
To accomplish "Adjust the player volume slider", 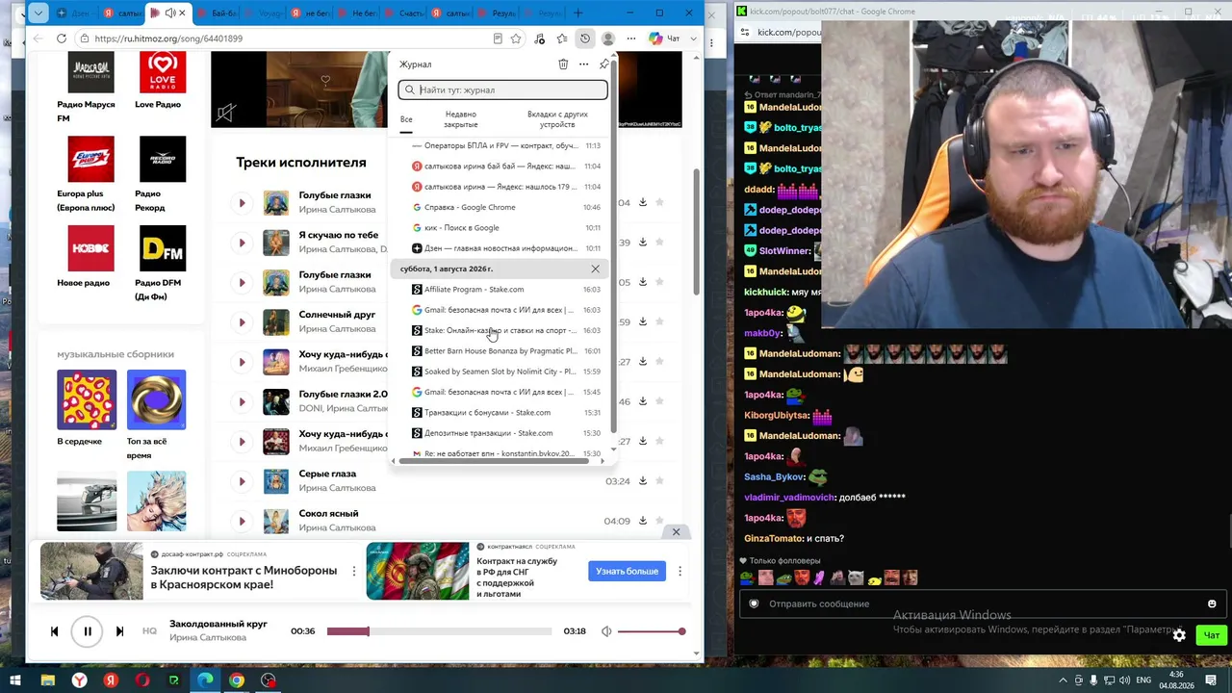I will [x=652, y=631].
